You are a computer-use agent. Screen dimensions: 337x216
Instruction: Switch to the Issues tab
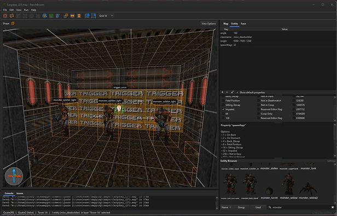(20, 193)
